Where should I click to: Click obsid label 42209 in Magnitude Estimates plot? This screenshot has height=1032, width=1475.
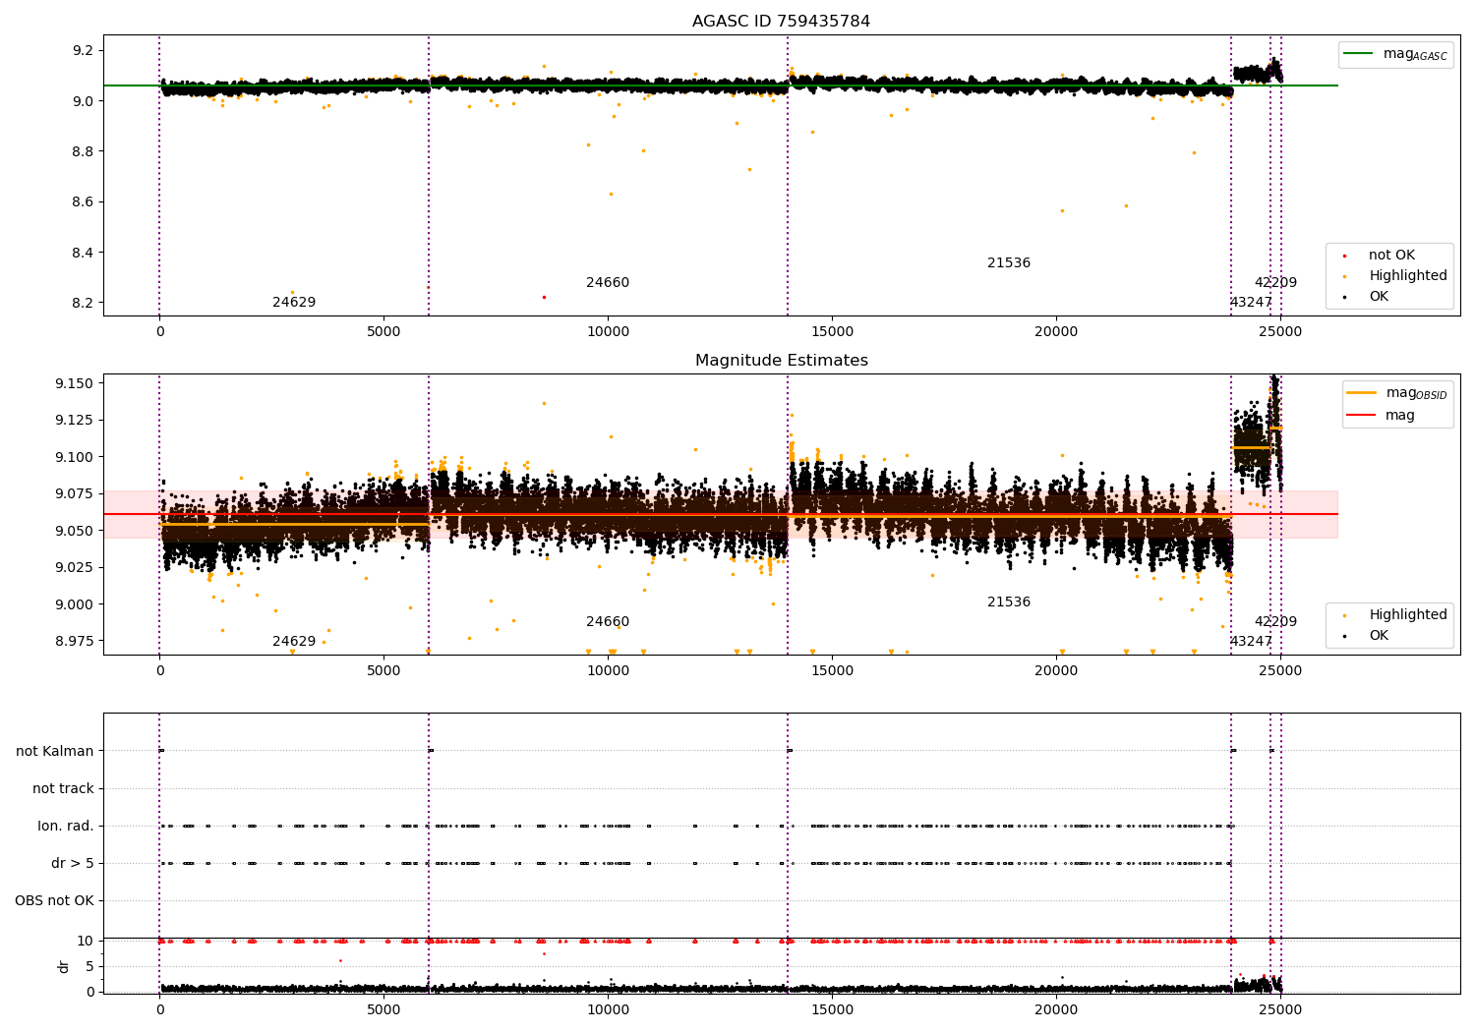(x=1275, y=622)
